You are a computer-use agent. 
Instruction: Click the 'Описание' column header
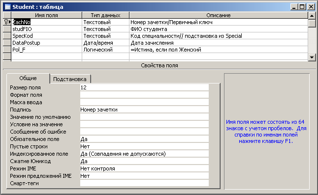coord(219,15)
